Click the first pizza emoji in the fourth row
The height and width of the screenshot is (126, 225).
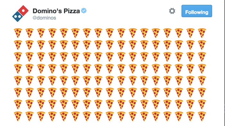[x=18, y=69]
